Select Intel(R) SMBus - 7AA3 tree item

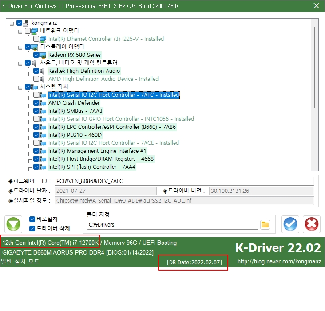click(x=75, y=111)
